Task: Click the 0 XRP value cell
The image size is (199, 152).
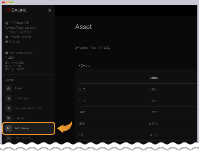Action: click(x=154, y=112)
